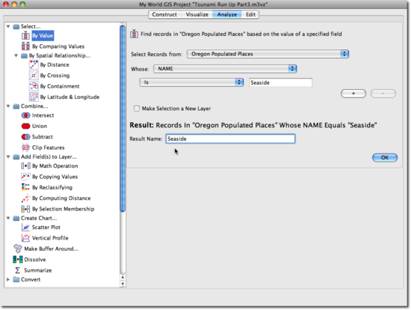Click the Seaside value input field
411x310 pixels.
pyautogui.click(x=280, y=82)
